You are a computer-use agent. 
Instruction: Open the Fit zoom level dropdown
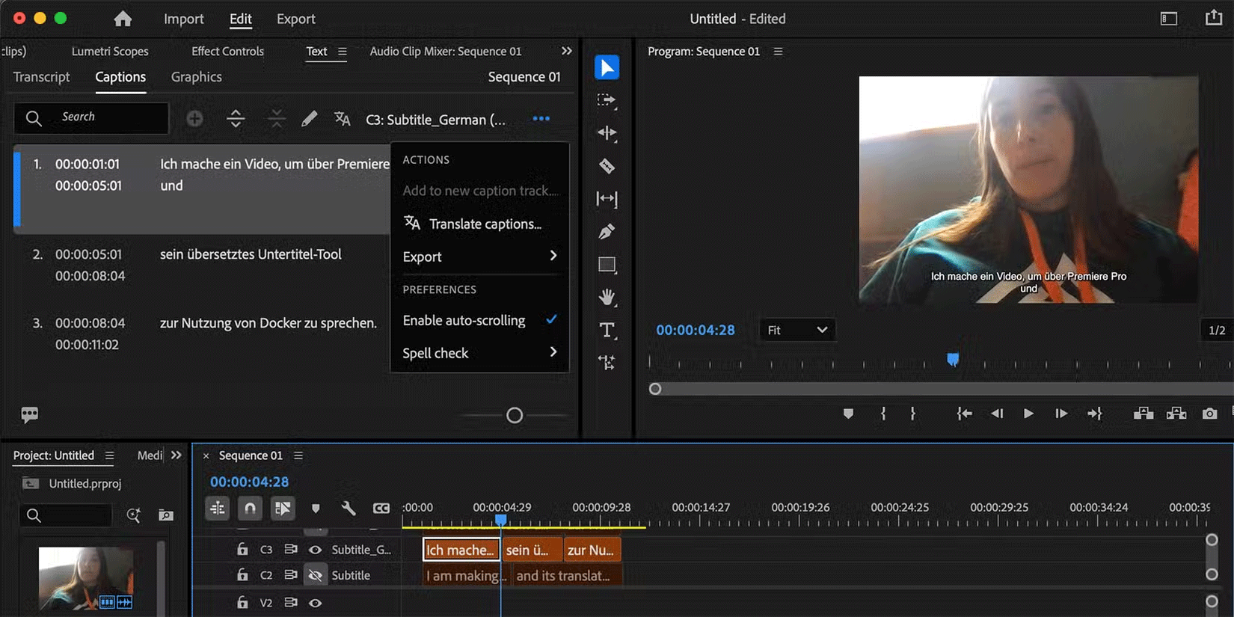click(x=797, y=330)
